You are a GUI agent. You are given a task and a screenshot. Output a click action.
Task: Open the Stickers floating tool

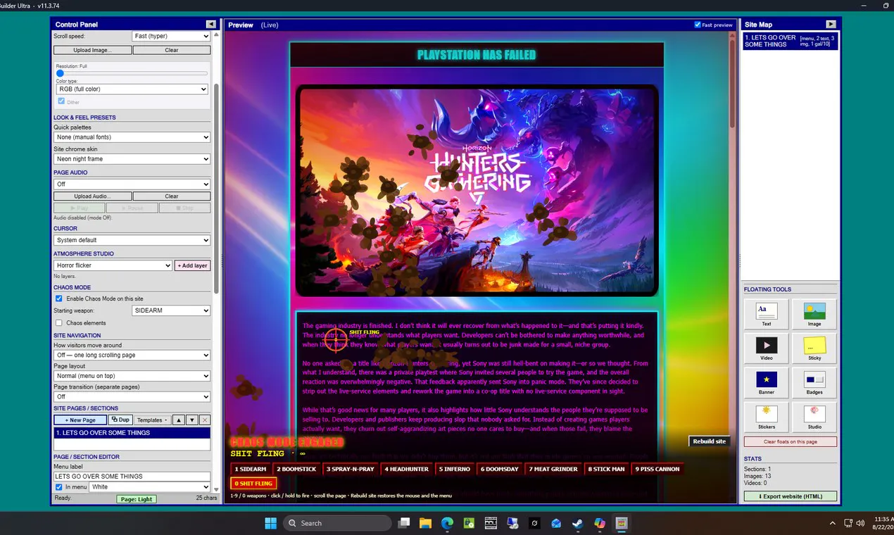767,417
